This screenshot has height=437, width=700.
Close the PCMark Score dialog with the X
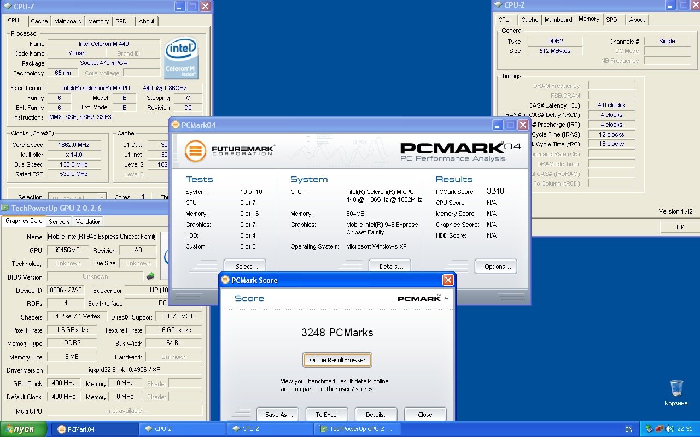[448, 280]
